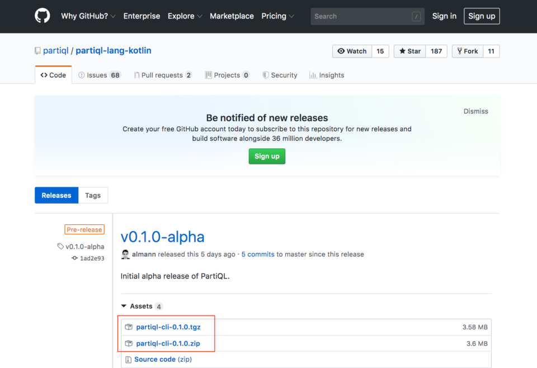The height and width of the screenshot is (368, 537).
Task: Click almann's avatar next to the release
Action: 125,254
